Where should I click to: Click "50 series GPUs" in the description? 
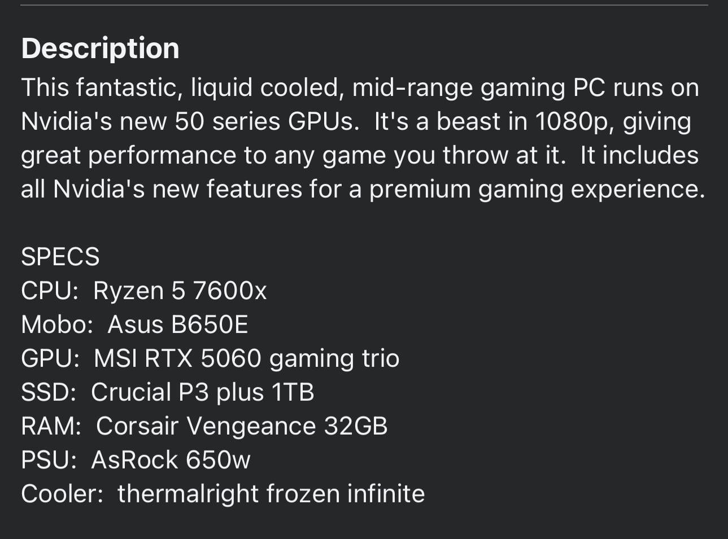(x=267, y=122)
